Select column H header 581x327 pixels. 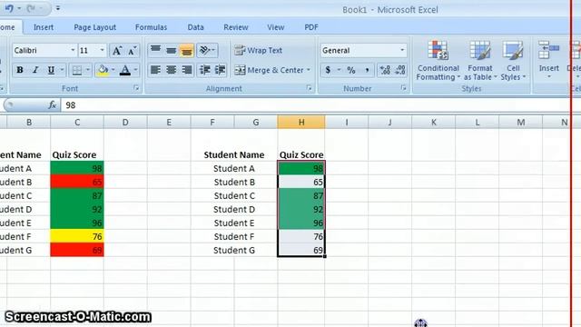pyautogui.click(x=301, y=123)
